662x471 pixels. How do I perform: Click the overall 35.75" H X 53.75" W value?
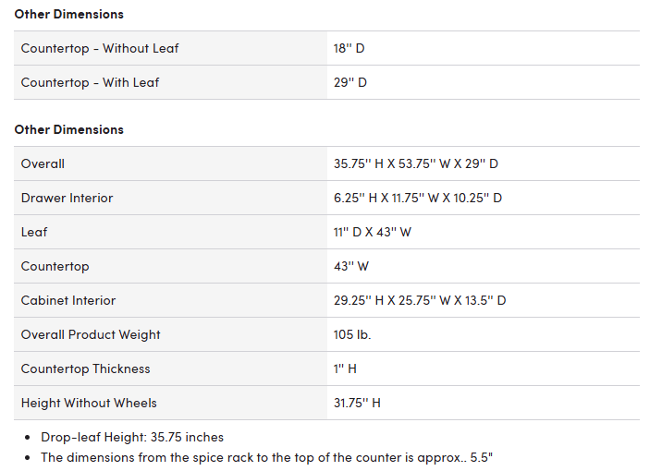click(x=416, y=164)
